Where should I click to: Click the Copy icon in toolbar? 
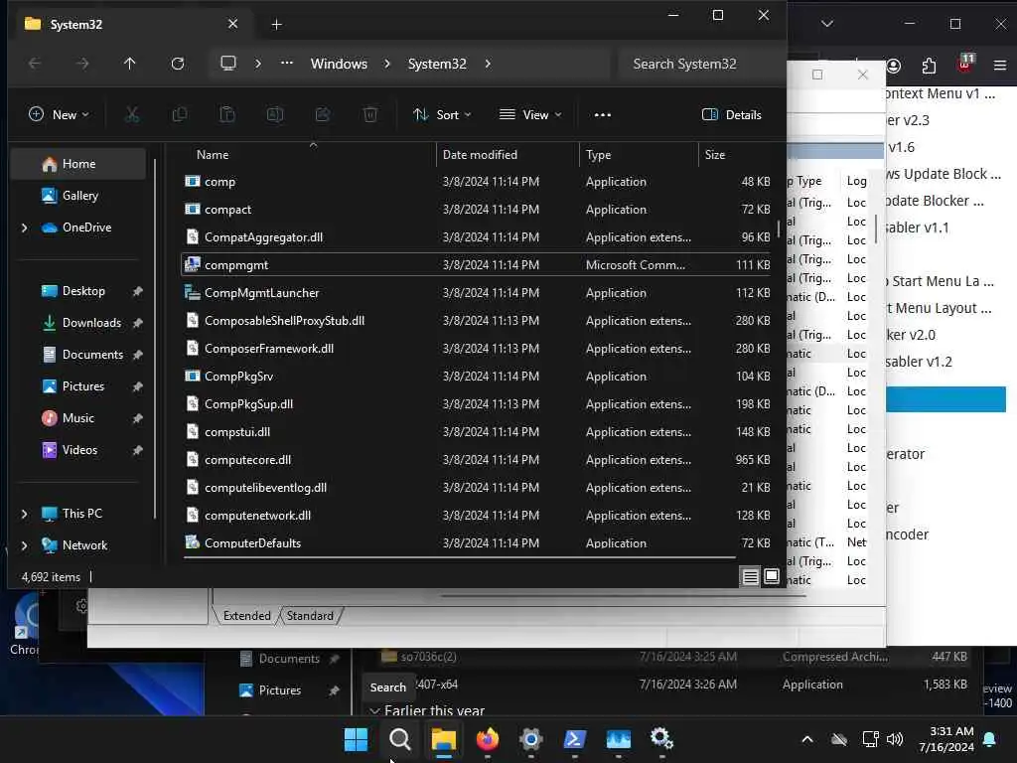[180, 115]
